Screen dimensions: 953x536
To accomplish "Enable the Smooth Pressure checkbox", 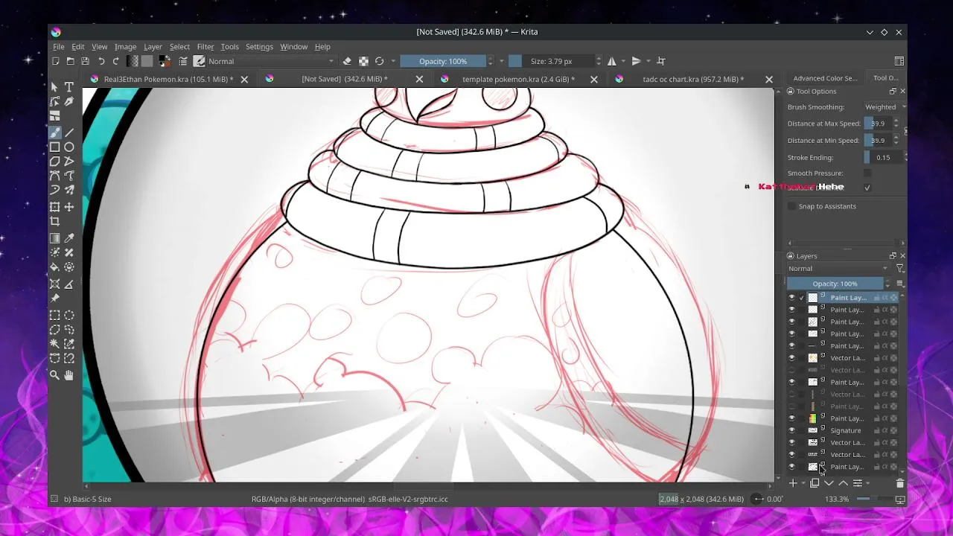I will click(x=867, y=173).
